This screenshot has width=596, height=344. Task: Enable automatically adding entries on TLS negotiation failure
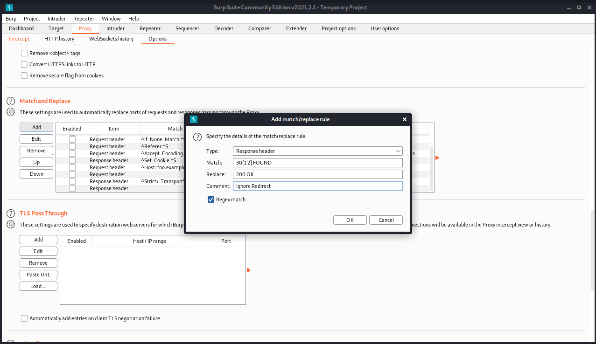point(24,318)
